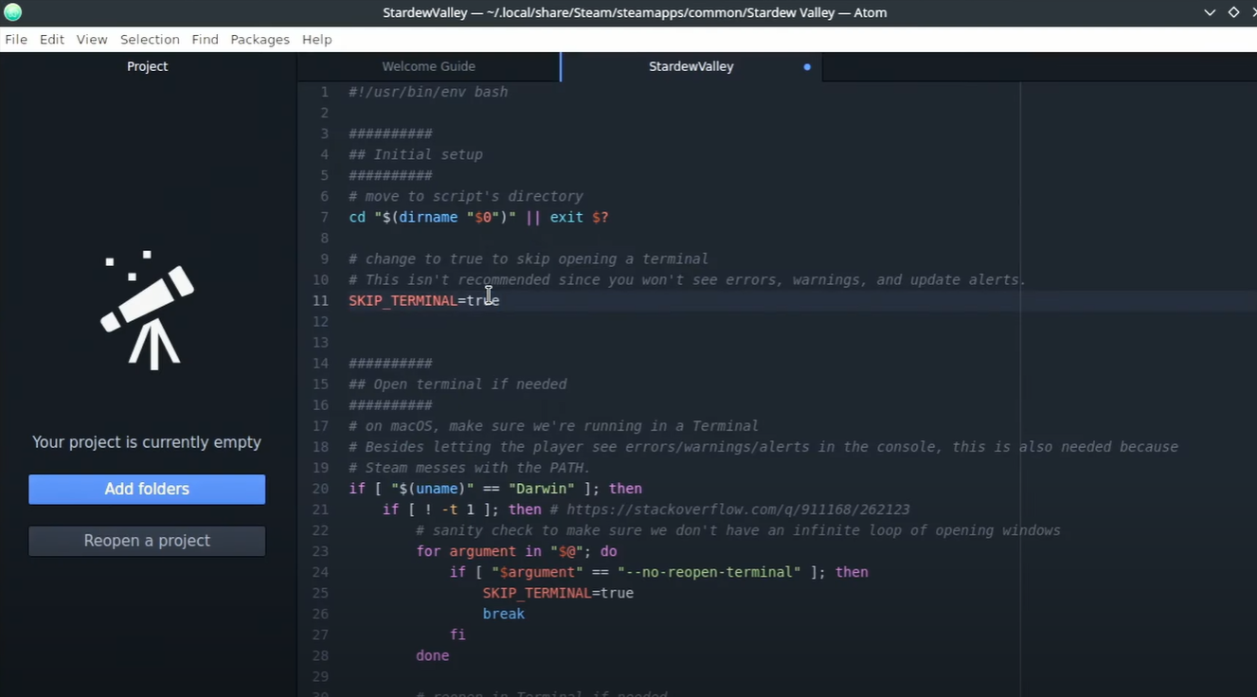
Task: Click the Add folders button
Action: (147, 490)
